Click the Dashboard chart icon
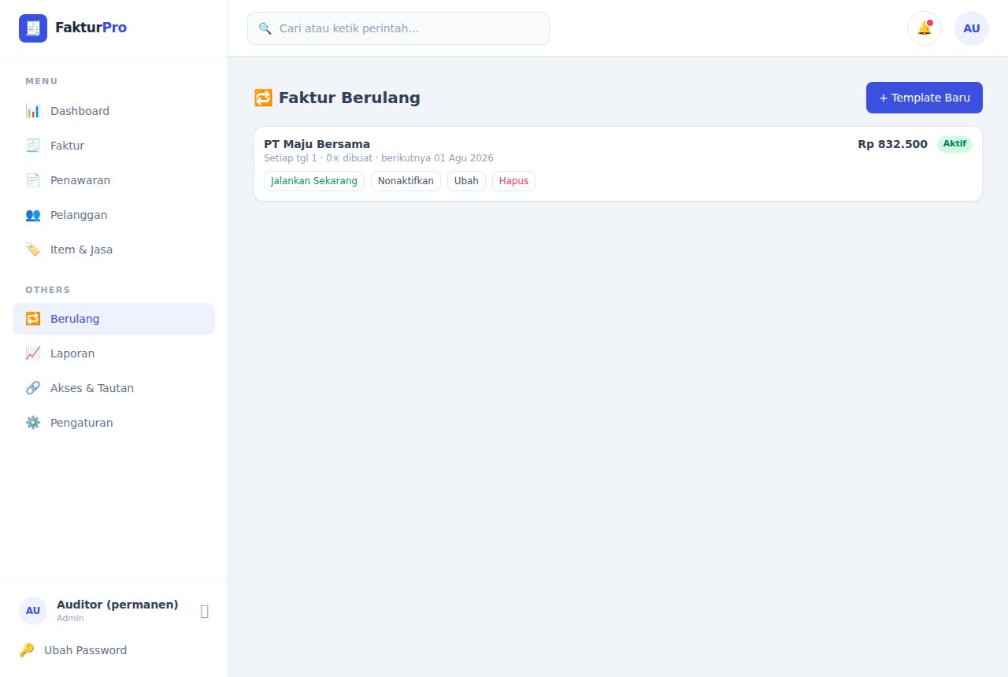The height and width of the screenshot is (677, 1008). pyautogui.click(x=33, y=111)
